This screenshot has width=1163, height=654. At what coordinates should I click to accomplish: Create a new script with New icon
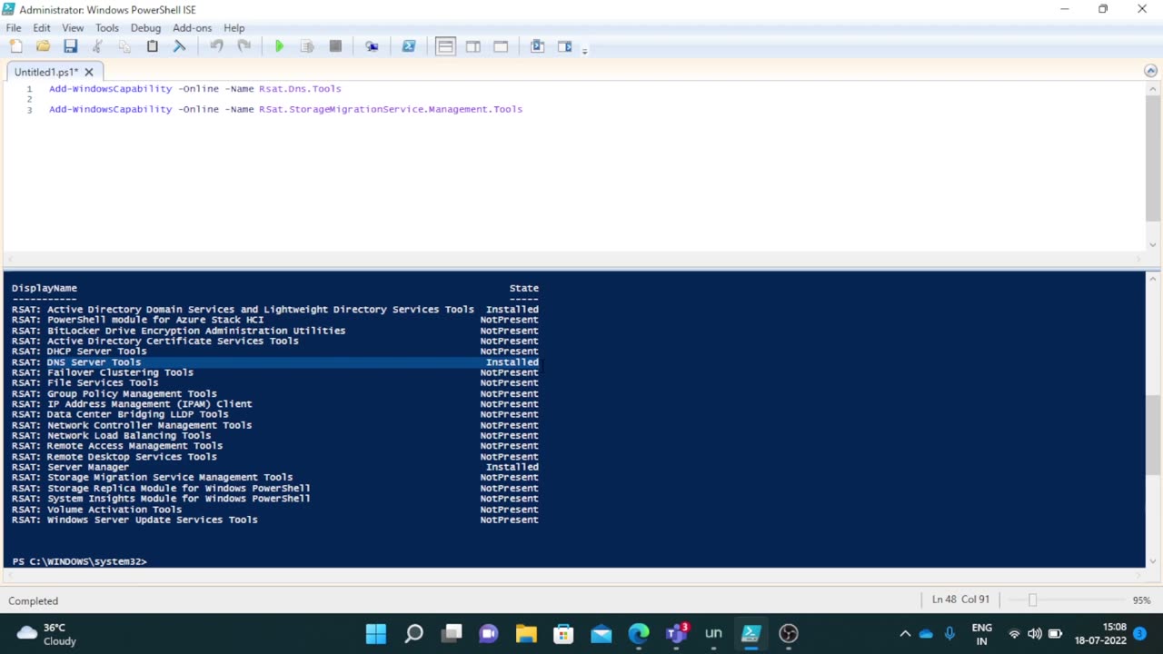tap(15, 46)
